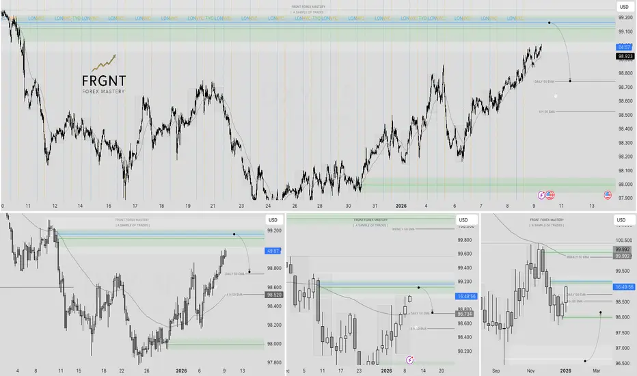This screenshot has width=637, height=376.
Task: Open the US flag event icon beside the lightning icon
Action: [550, 196]
